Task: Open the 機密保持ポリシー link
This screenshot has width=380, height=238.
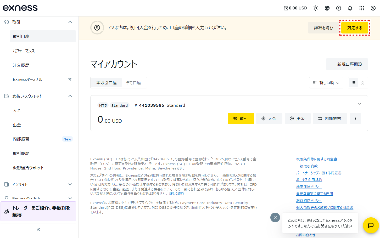Action: [x=309, y=187]
